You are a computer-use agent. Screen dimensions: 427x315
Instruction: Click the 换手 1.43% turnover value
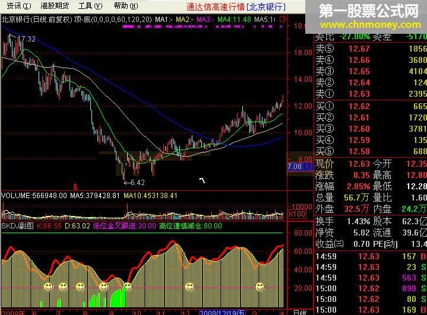click(x=358, y=221)
